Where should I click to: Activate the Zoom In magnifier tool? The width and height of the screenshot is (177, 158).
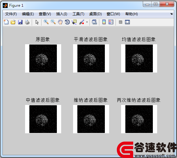pyautogui.click(x=46, y=22)
